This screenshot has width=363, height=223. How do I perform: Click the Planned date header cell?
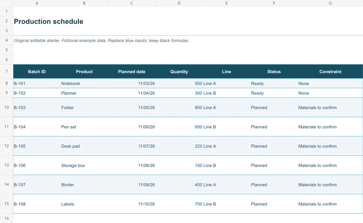point(131,71)
